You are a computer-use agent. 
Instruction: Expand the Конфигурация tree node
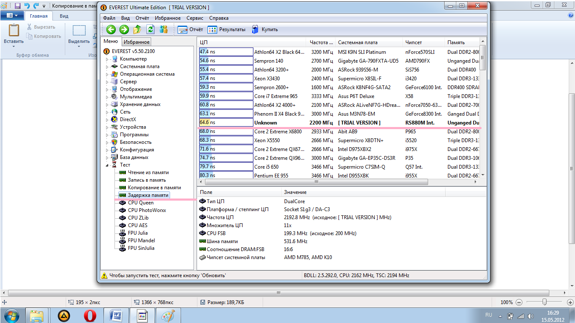(106, 150)
